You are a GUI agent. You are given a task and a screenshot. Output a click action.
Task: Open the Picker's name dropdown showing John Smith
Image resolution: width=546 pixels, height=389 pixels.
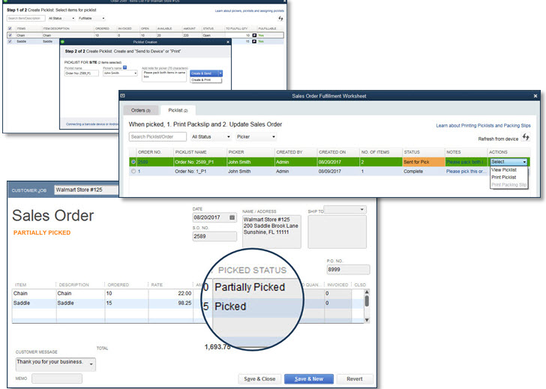(x=120, y=73)
